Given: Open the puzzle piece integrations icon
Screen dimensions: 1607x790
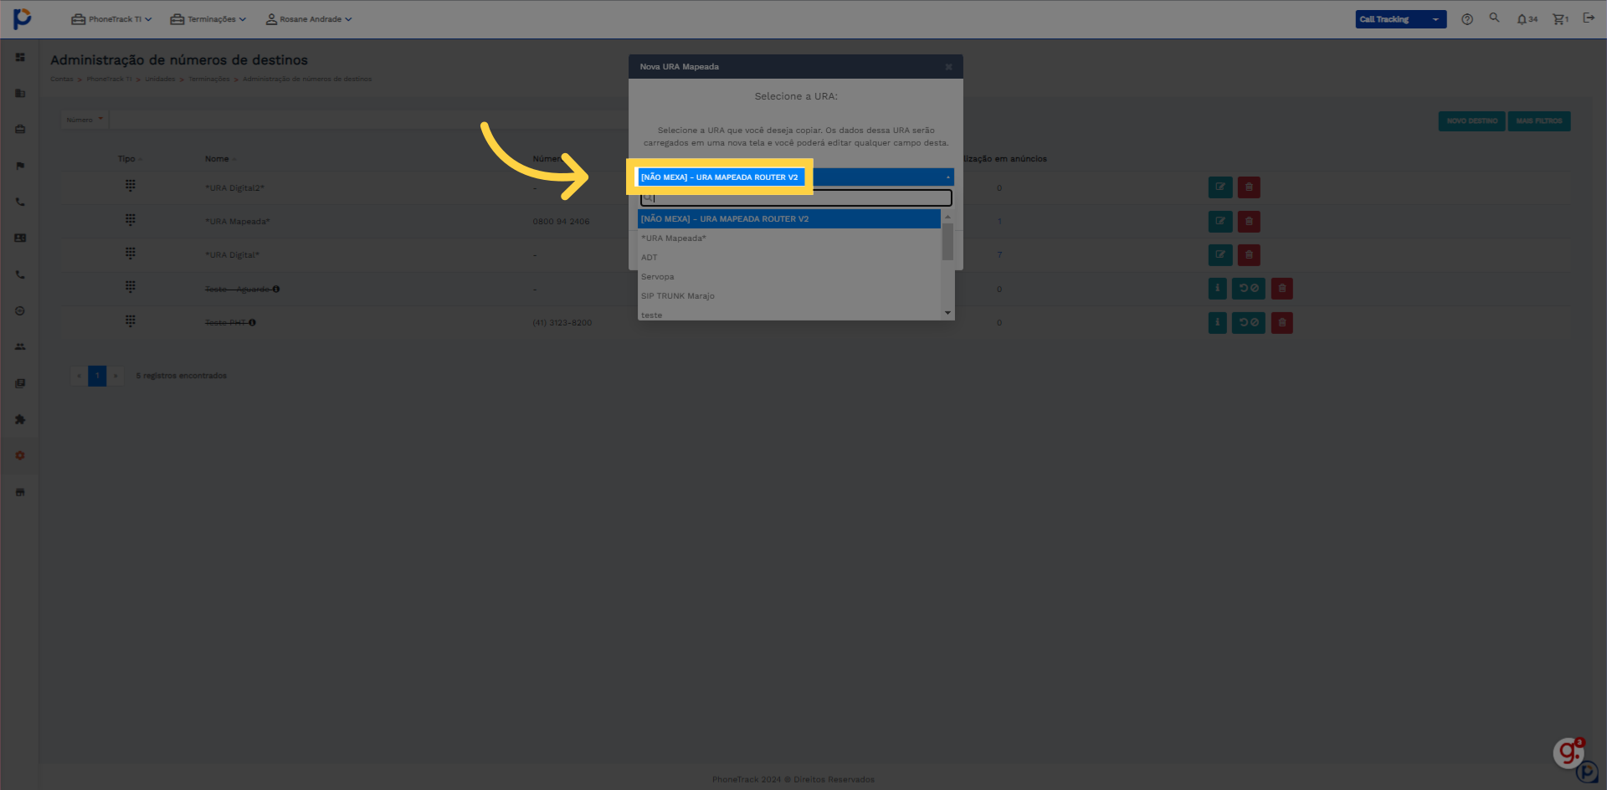Looking at the screenshot, I should (20, 419).
